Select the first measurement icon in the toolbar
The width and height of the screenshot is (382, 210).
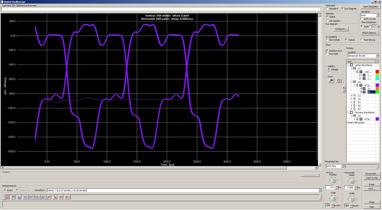(x=7, y=197)
